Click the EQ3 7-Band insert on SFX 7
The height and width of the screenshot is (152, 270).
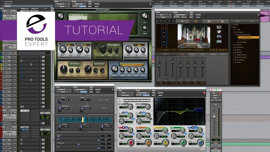[x=25, y=111]
